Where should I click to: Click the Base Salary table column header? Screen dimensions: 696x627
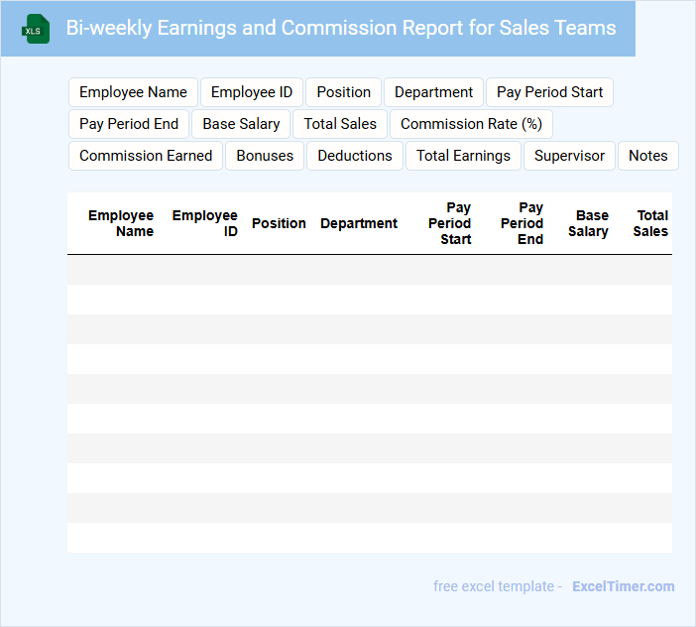[589, 223]
